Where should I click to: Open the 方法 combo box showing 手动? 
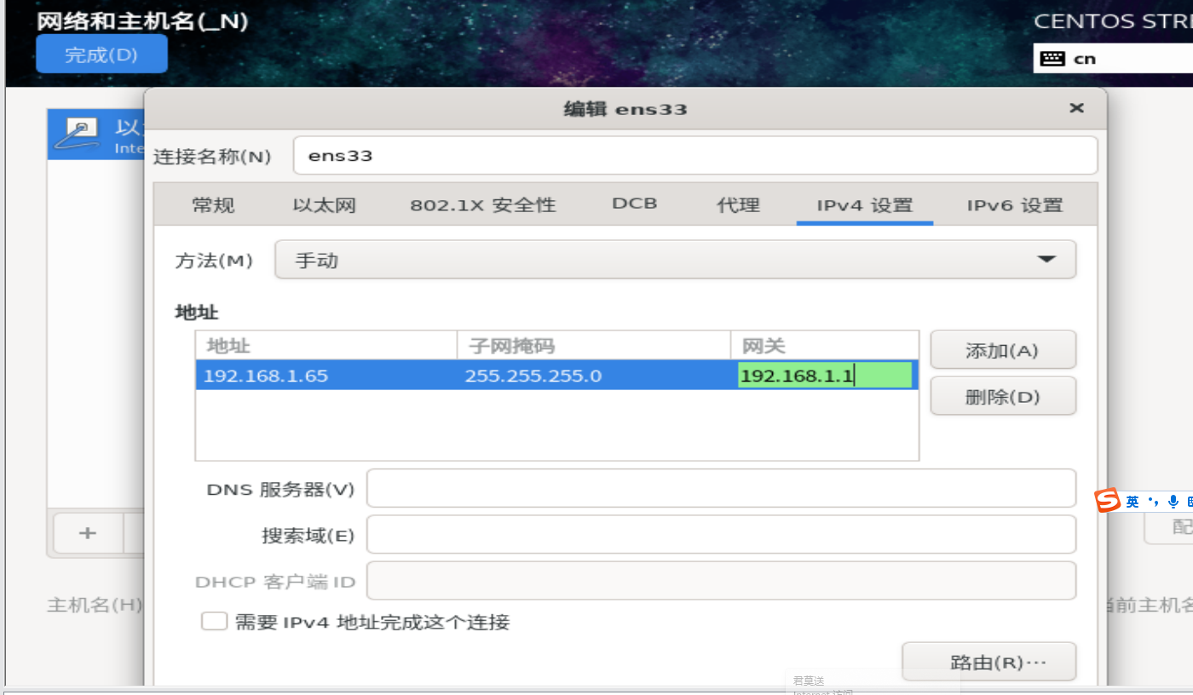click(x=673, y=260)
